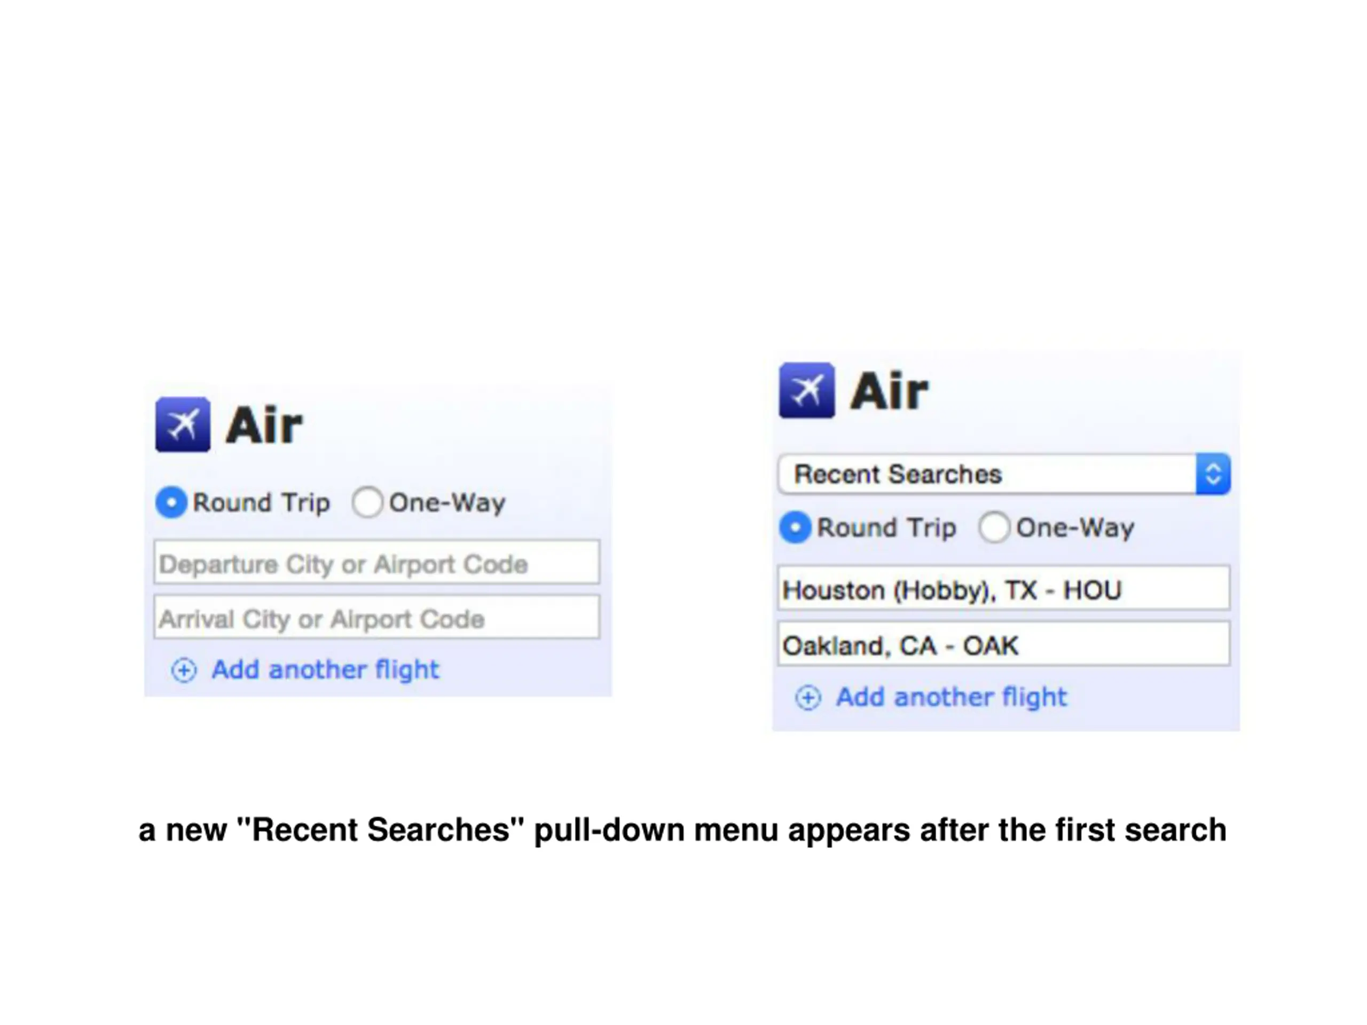The width and height of the screenshot is (1367, 1025).
Task: Click plus icon beside left Add another flight
Action: pyautogui.click(x=184, y=671)
